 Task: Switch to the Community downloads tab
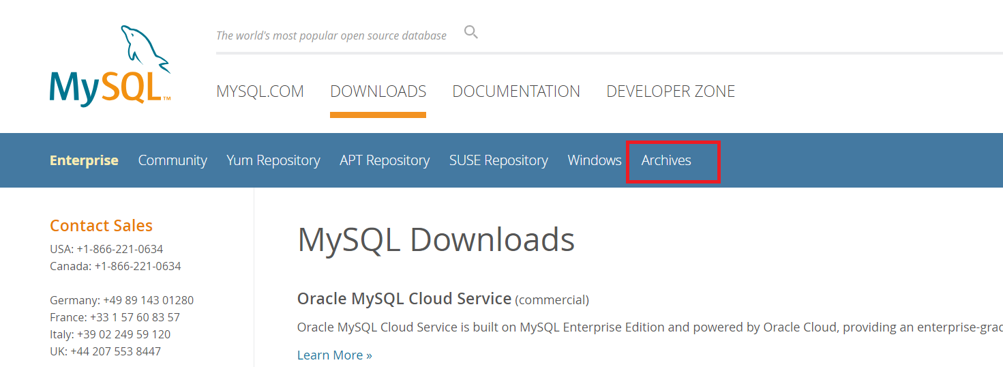(173, 160)
